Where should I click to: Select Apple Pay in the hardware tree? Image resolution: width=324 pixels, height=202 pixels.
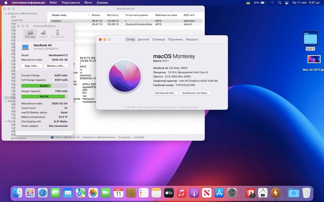pos(17,20)
